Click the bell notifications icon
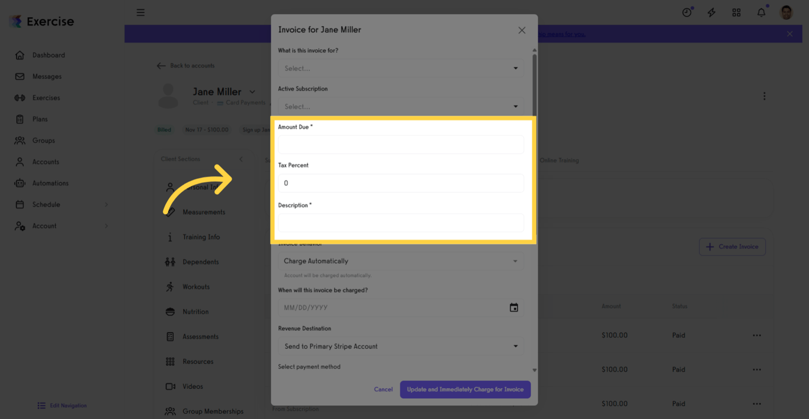Screen dimensions: 809x419 coord(761,12)
